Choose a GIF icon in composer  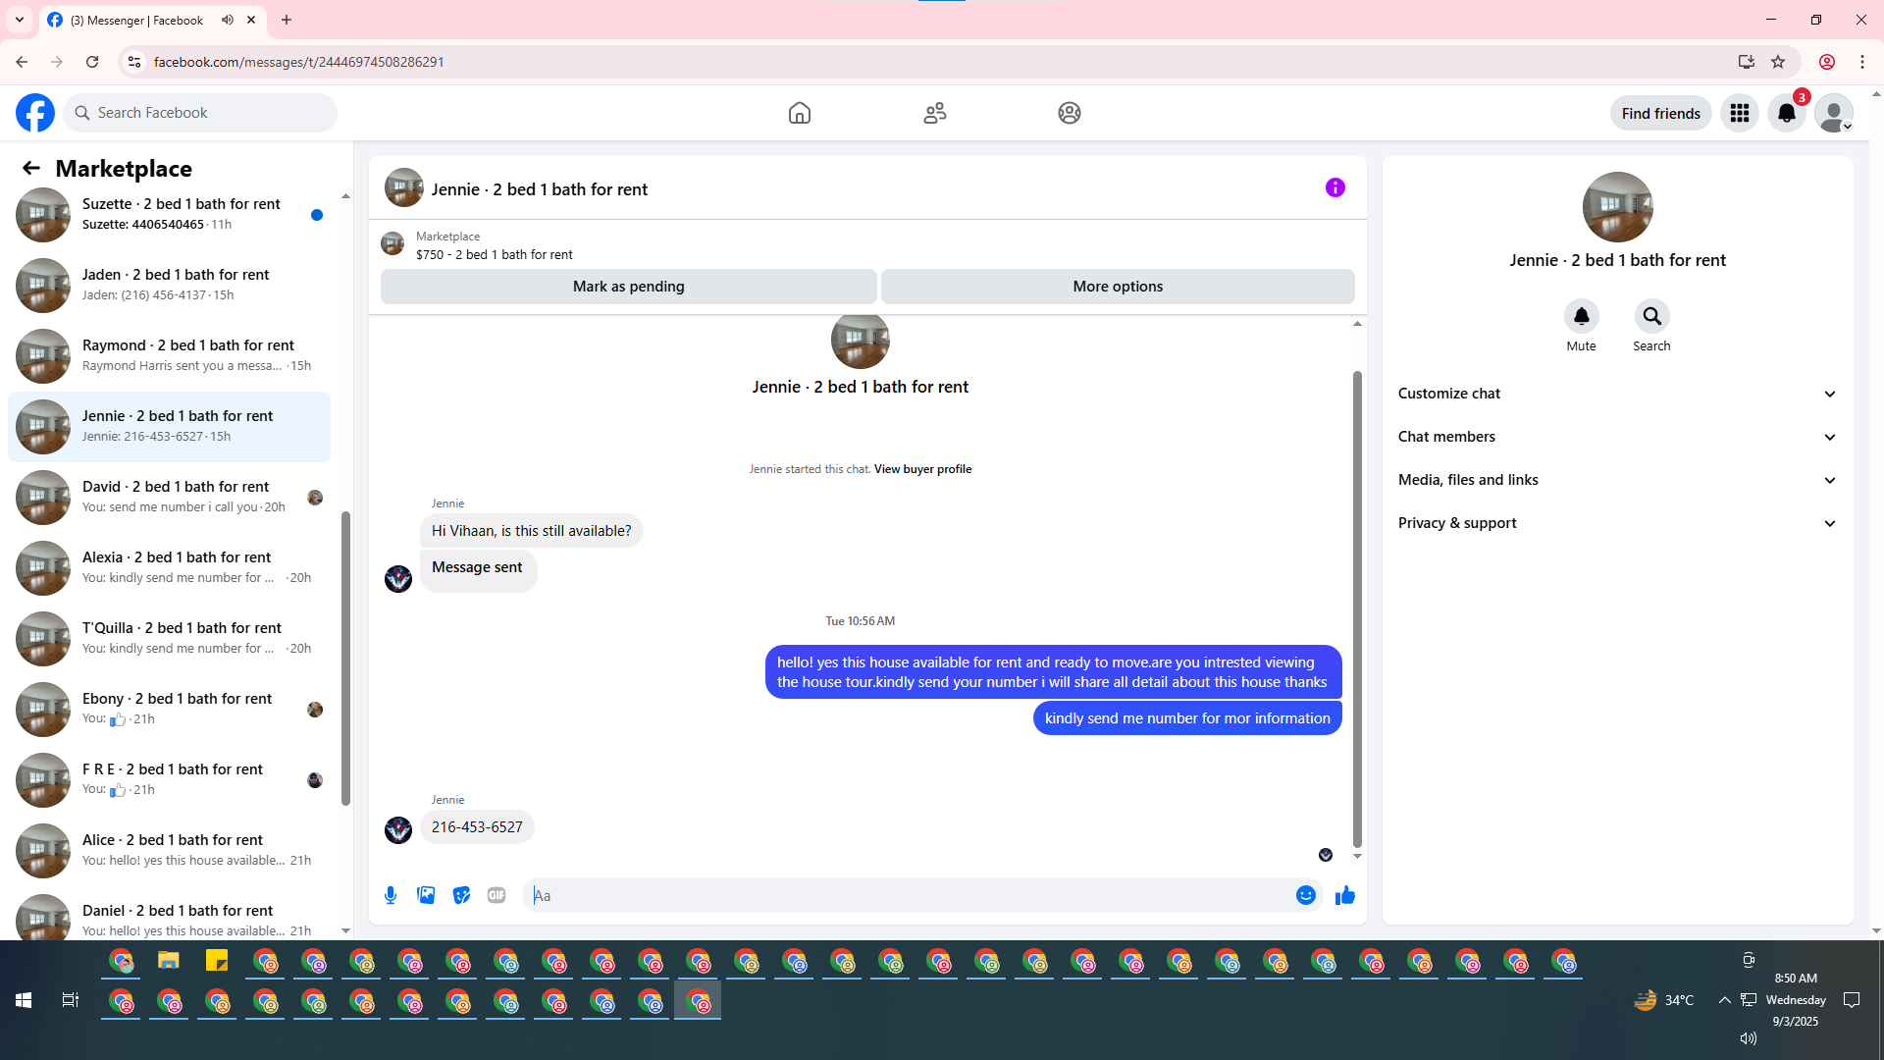pos(497,895)
